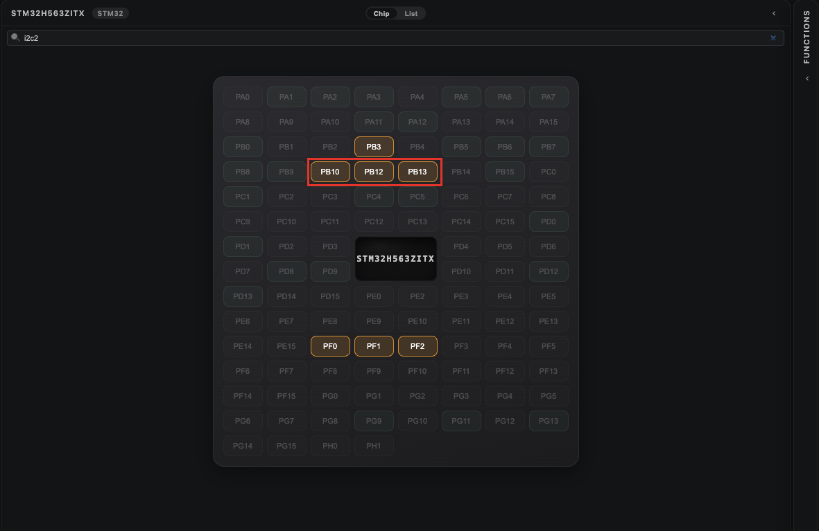Select pin PC13
The image size is (819, 531).
417,222
